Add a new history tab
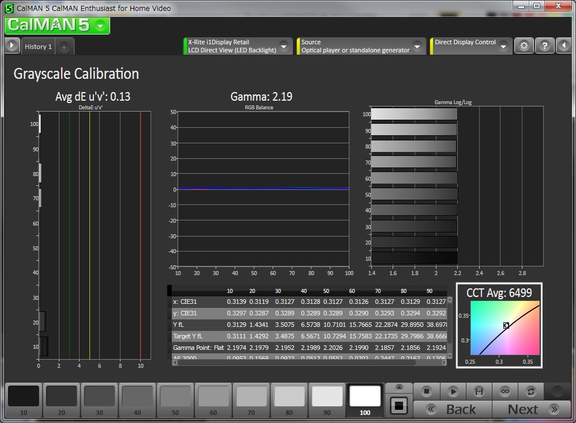The width and height of the screenshot is (576, 423). (64, 47)
